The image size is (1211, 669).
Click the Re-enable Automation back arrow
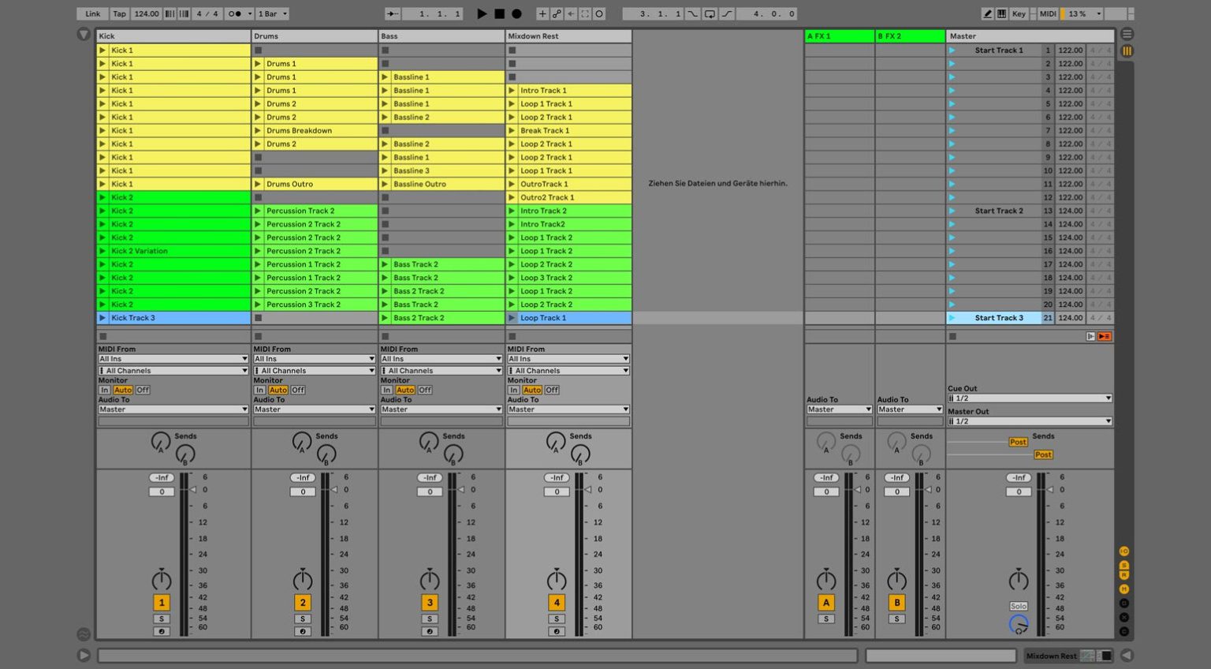[571, 13]
